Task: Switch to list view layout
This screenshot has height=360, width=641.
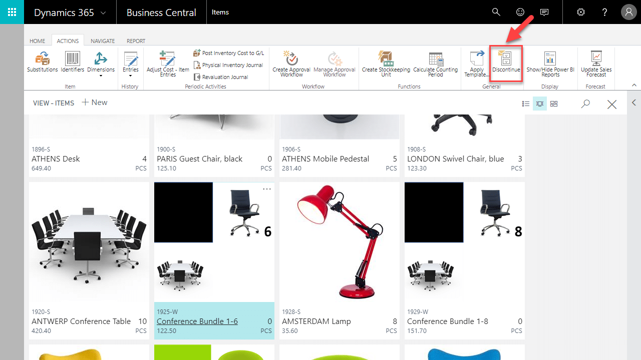Action: point(526,104)
